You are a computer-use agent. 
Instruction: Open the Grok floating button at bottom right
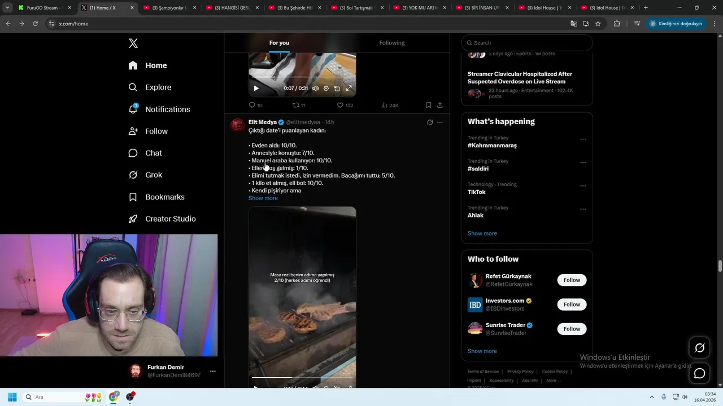[699, 348]
